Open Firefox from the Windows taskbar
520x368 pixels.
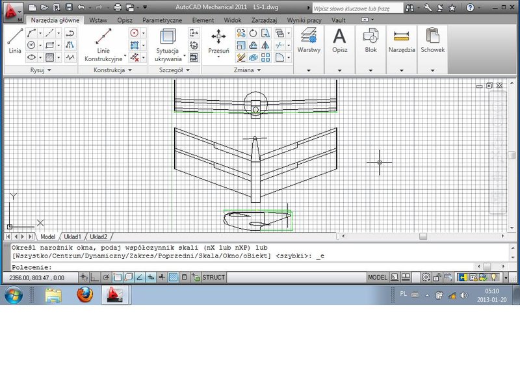84,295
